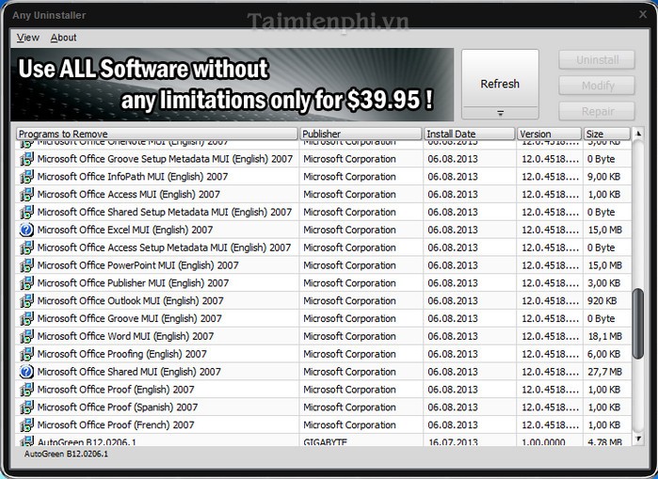Click icon of Microsoft Office Publisher MUI row

coord(26,283)
